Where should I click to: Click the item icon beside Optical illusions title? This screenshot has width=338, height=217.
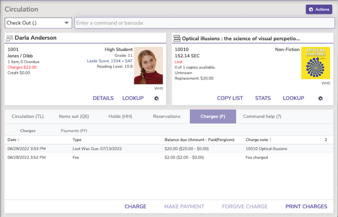[177, 38]
